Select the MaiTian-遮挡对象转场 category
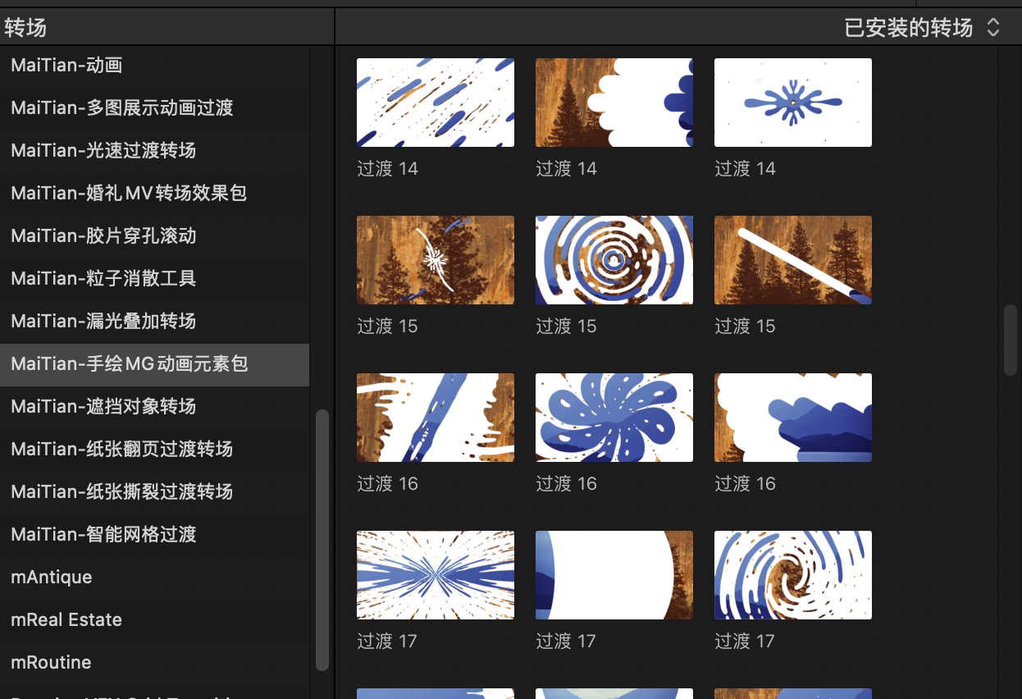This screenshot has width=1022, height=699. point(154,406)
